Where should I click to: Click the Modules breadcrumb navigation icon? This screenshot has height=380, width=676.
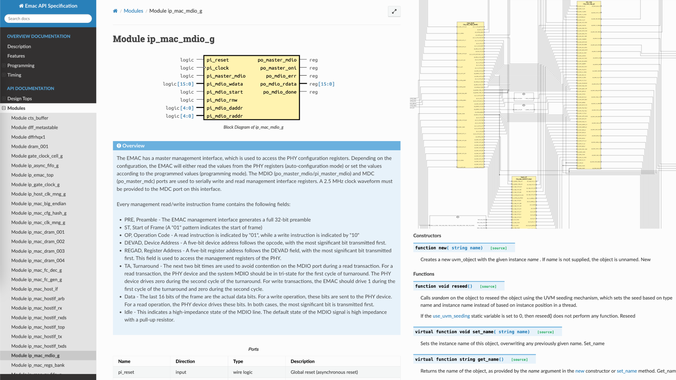pyautogui.click(x=133, y=11)
